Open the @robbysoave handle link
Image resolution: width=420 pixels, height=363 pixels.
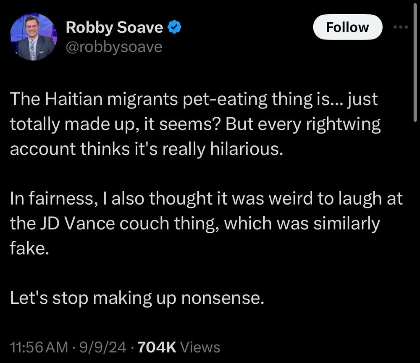113,47
